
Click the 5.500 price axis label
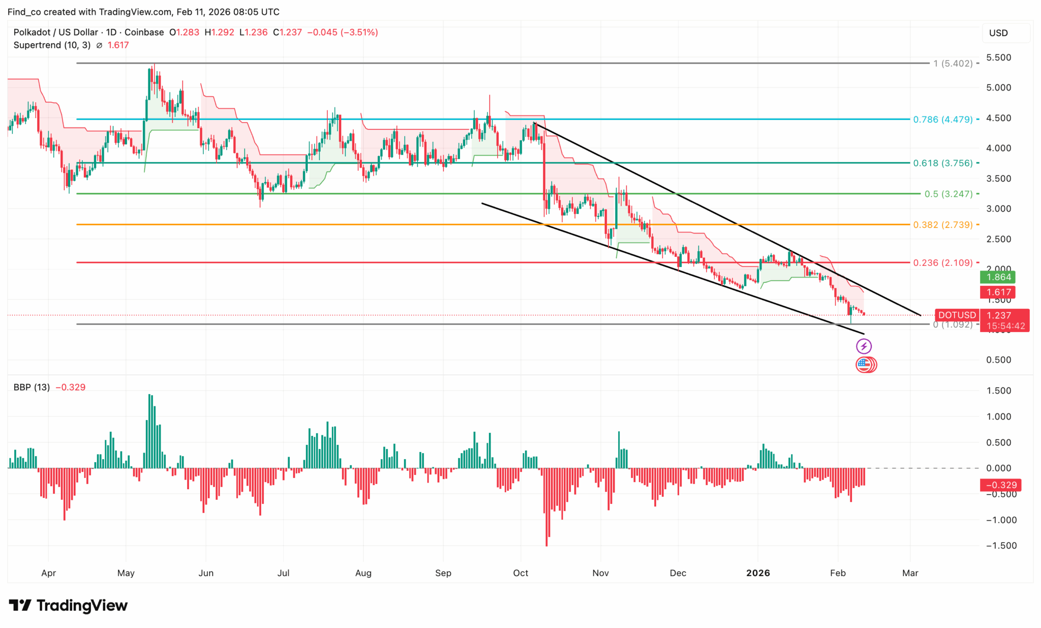[x=999, y=58]
